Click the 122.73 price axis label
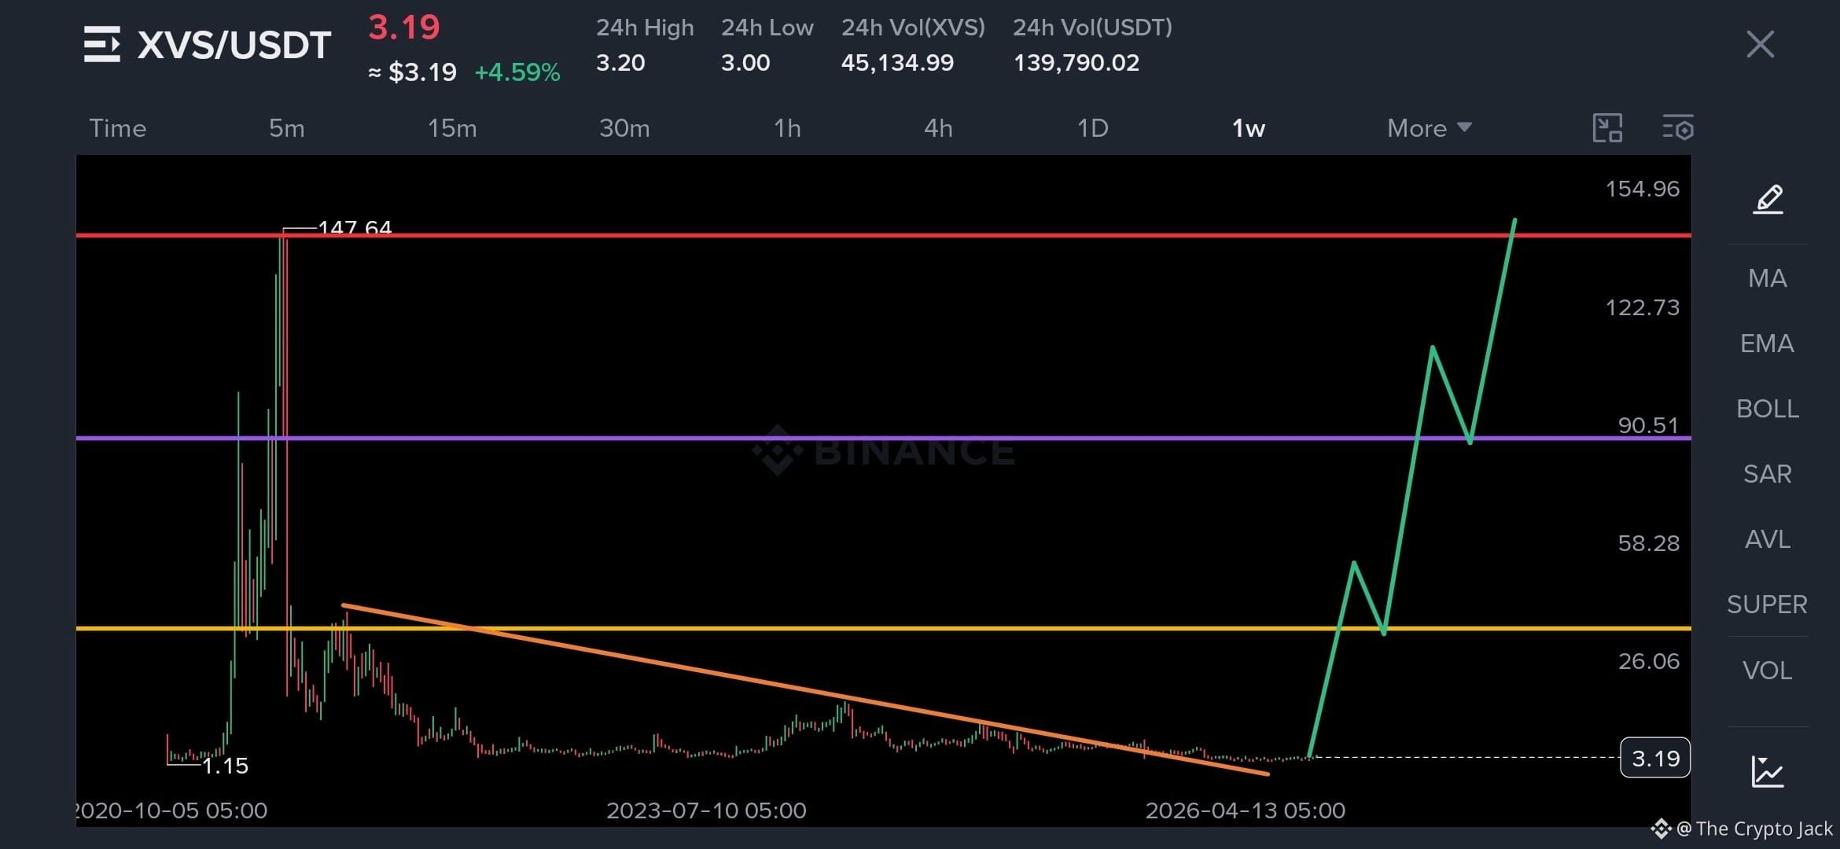Screen dimensions: 1840x849 [x=1642, y=307]
